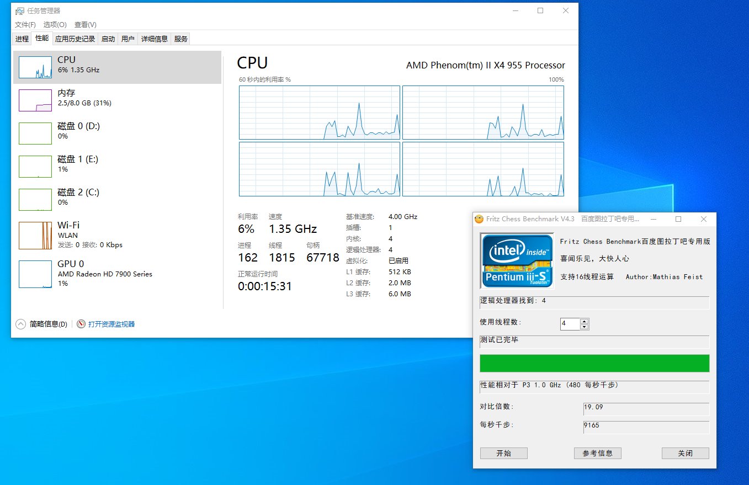Select the CPU item in the performance sidebar
749x485 pixels.
[x=117, y=67]
